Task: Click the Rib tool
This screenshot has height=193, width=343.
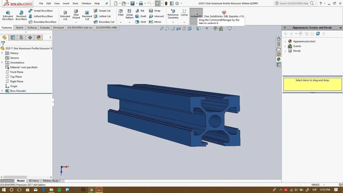Action: click(140, 11)
